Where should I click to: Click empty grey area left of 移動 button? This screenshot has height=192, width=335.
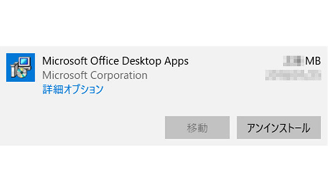[85, 127]
